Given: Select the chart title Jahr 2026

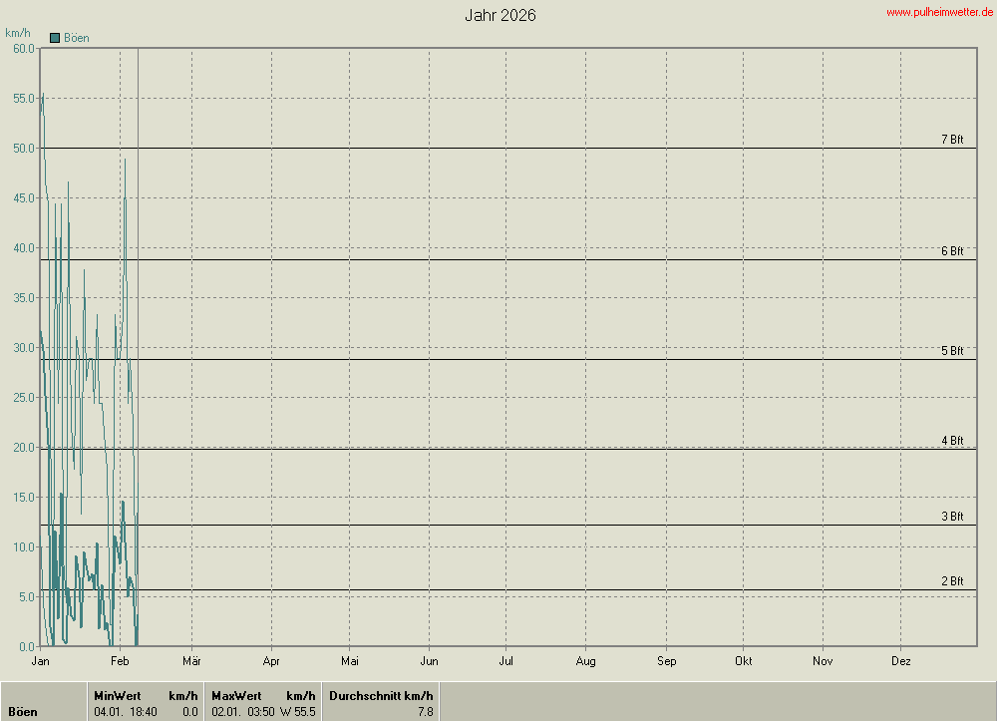Looking at the screenshot, I should point(500,16).
